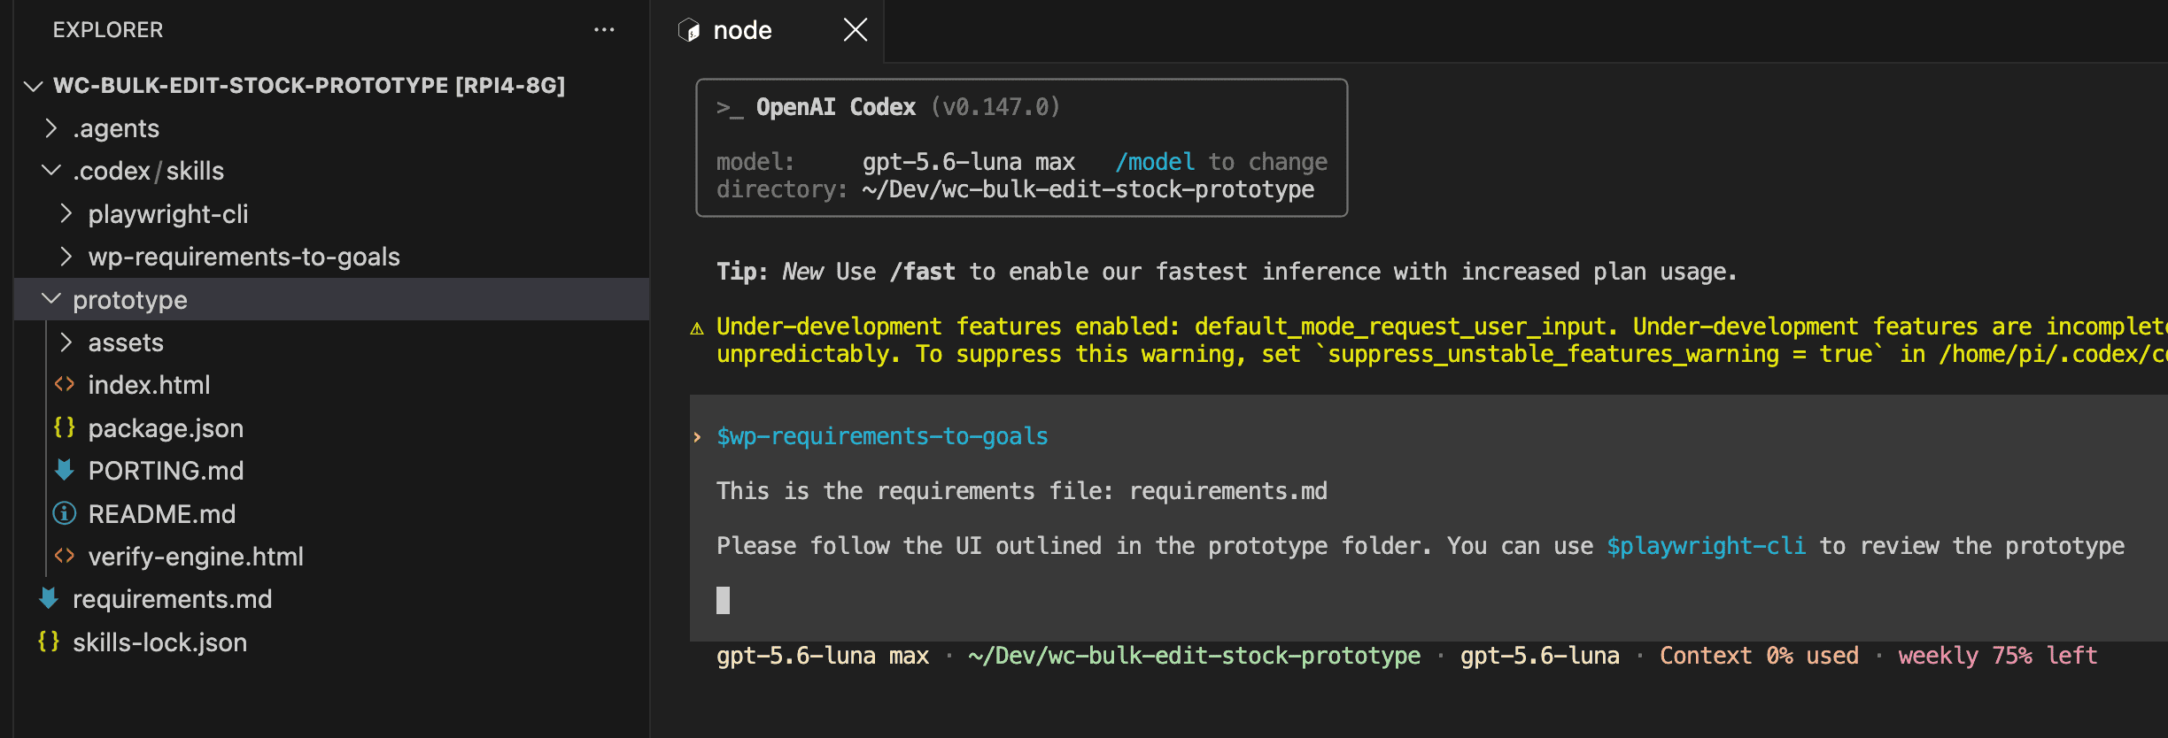Click the green status bar directory path
Viewport: 2168px width, 738px height.
tap(1195, 656)
